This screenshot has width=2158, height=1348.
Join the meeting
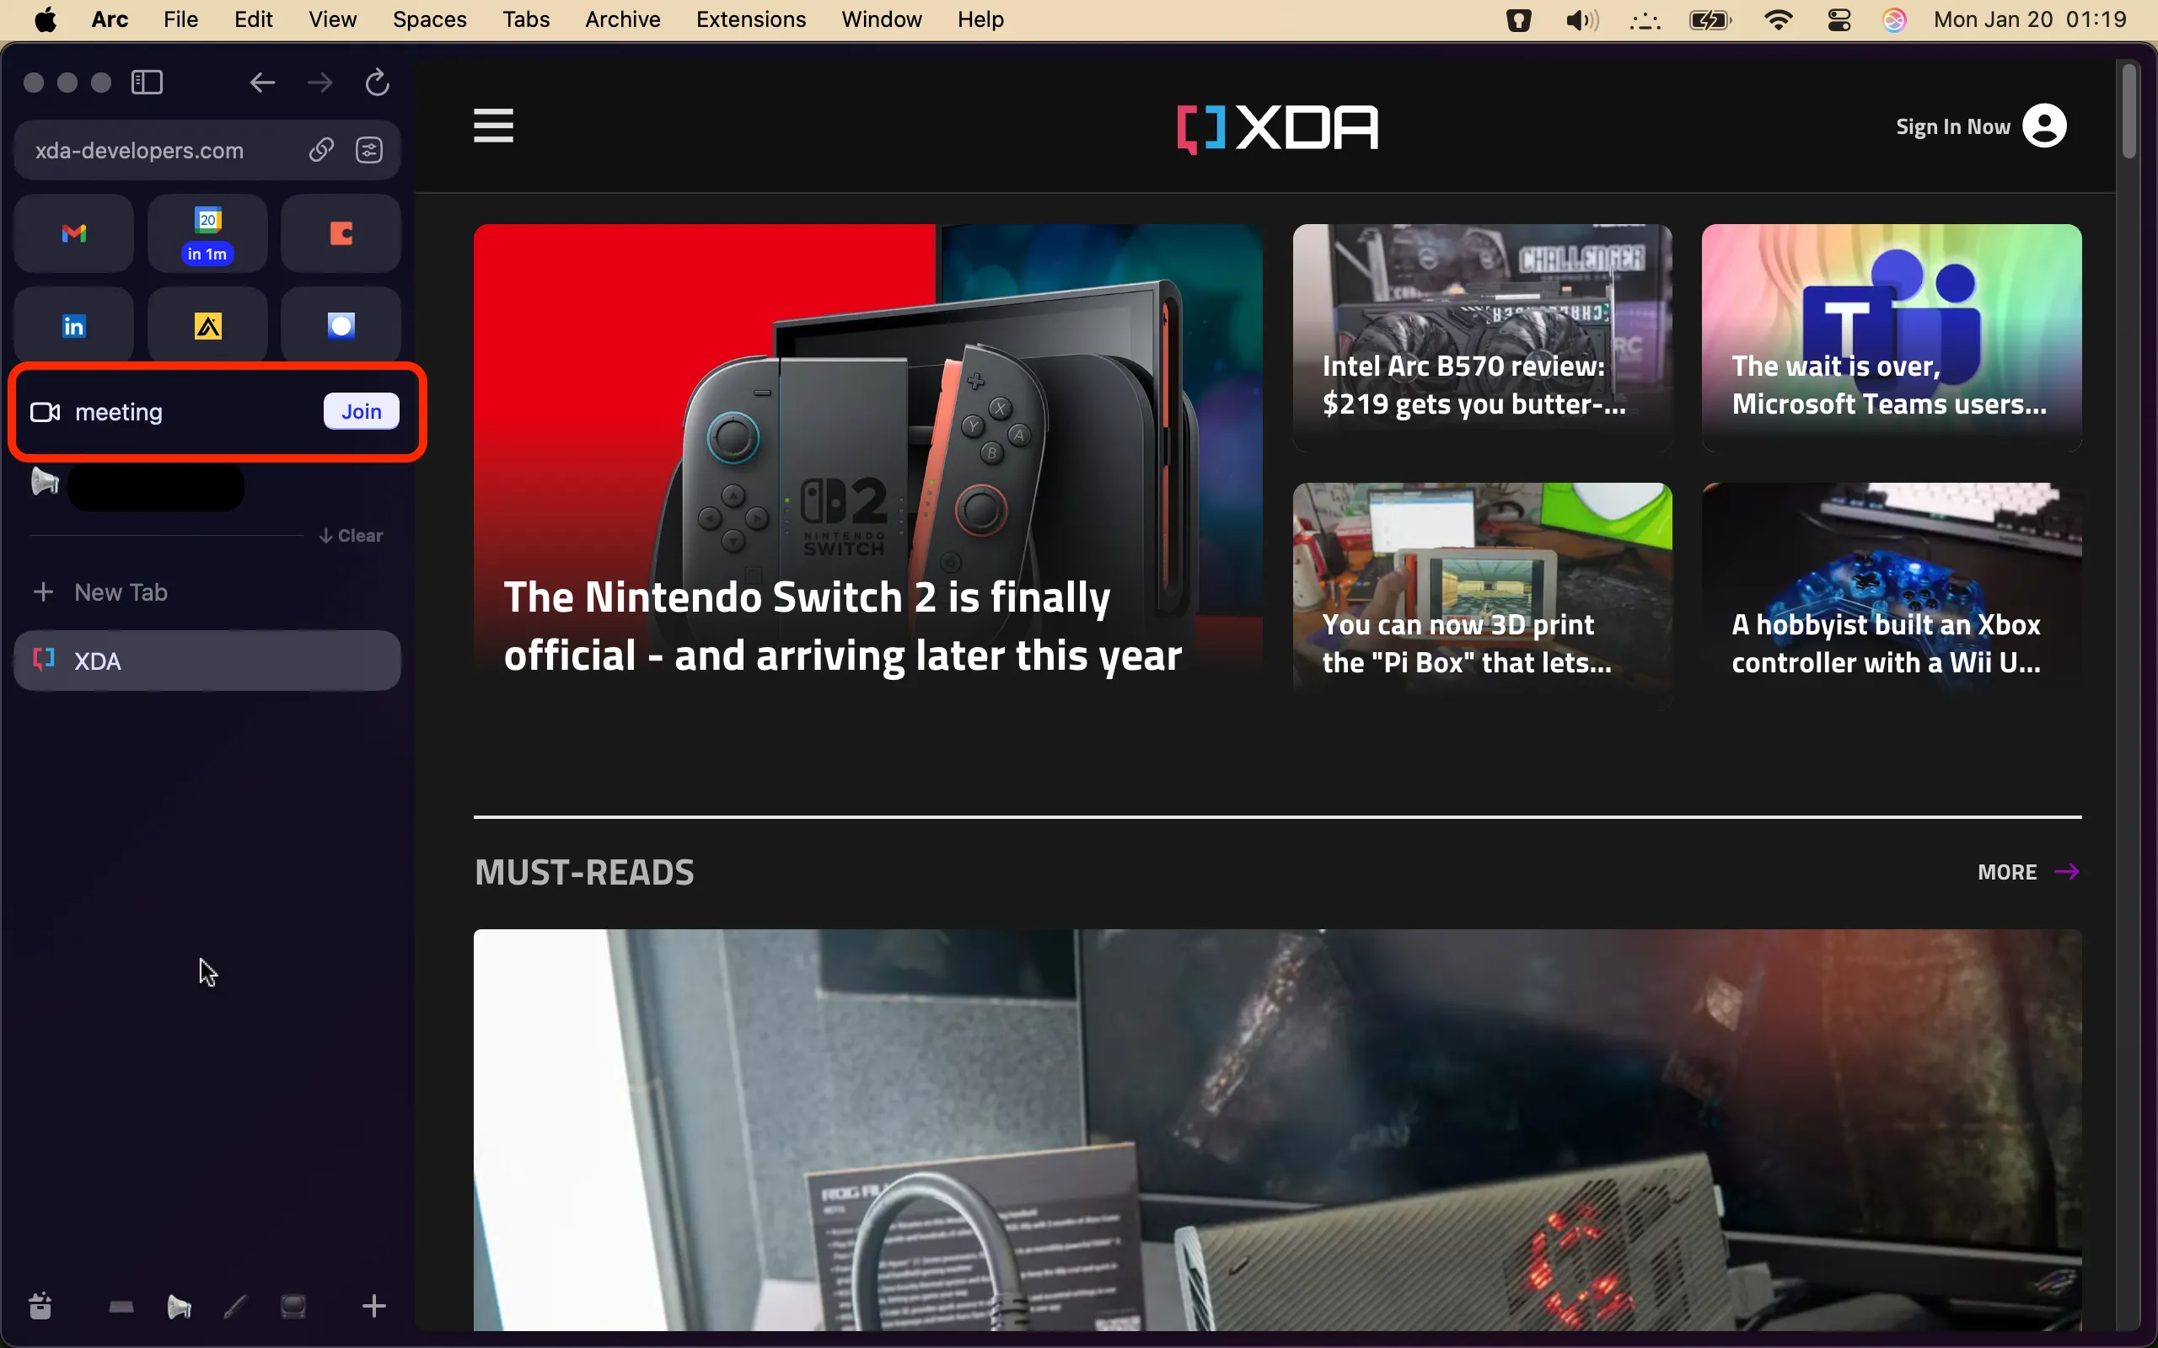tap(361, 411)
